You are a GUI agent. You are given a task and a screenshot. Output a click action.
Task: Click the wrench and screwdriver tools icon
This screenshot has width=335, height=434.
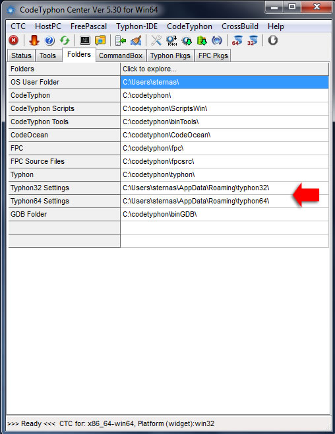[x=156, y=40]
